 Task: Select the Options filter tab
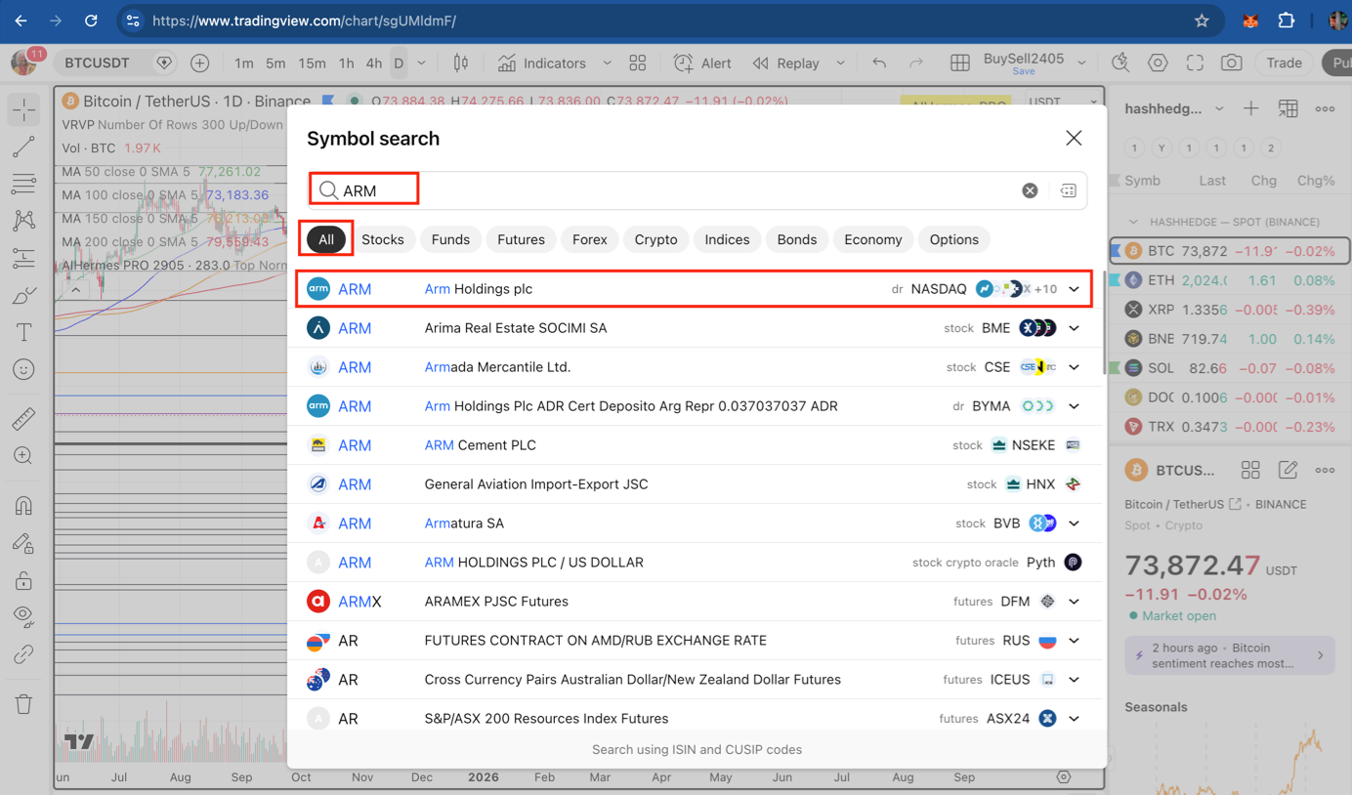point(954,239)
